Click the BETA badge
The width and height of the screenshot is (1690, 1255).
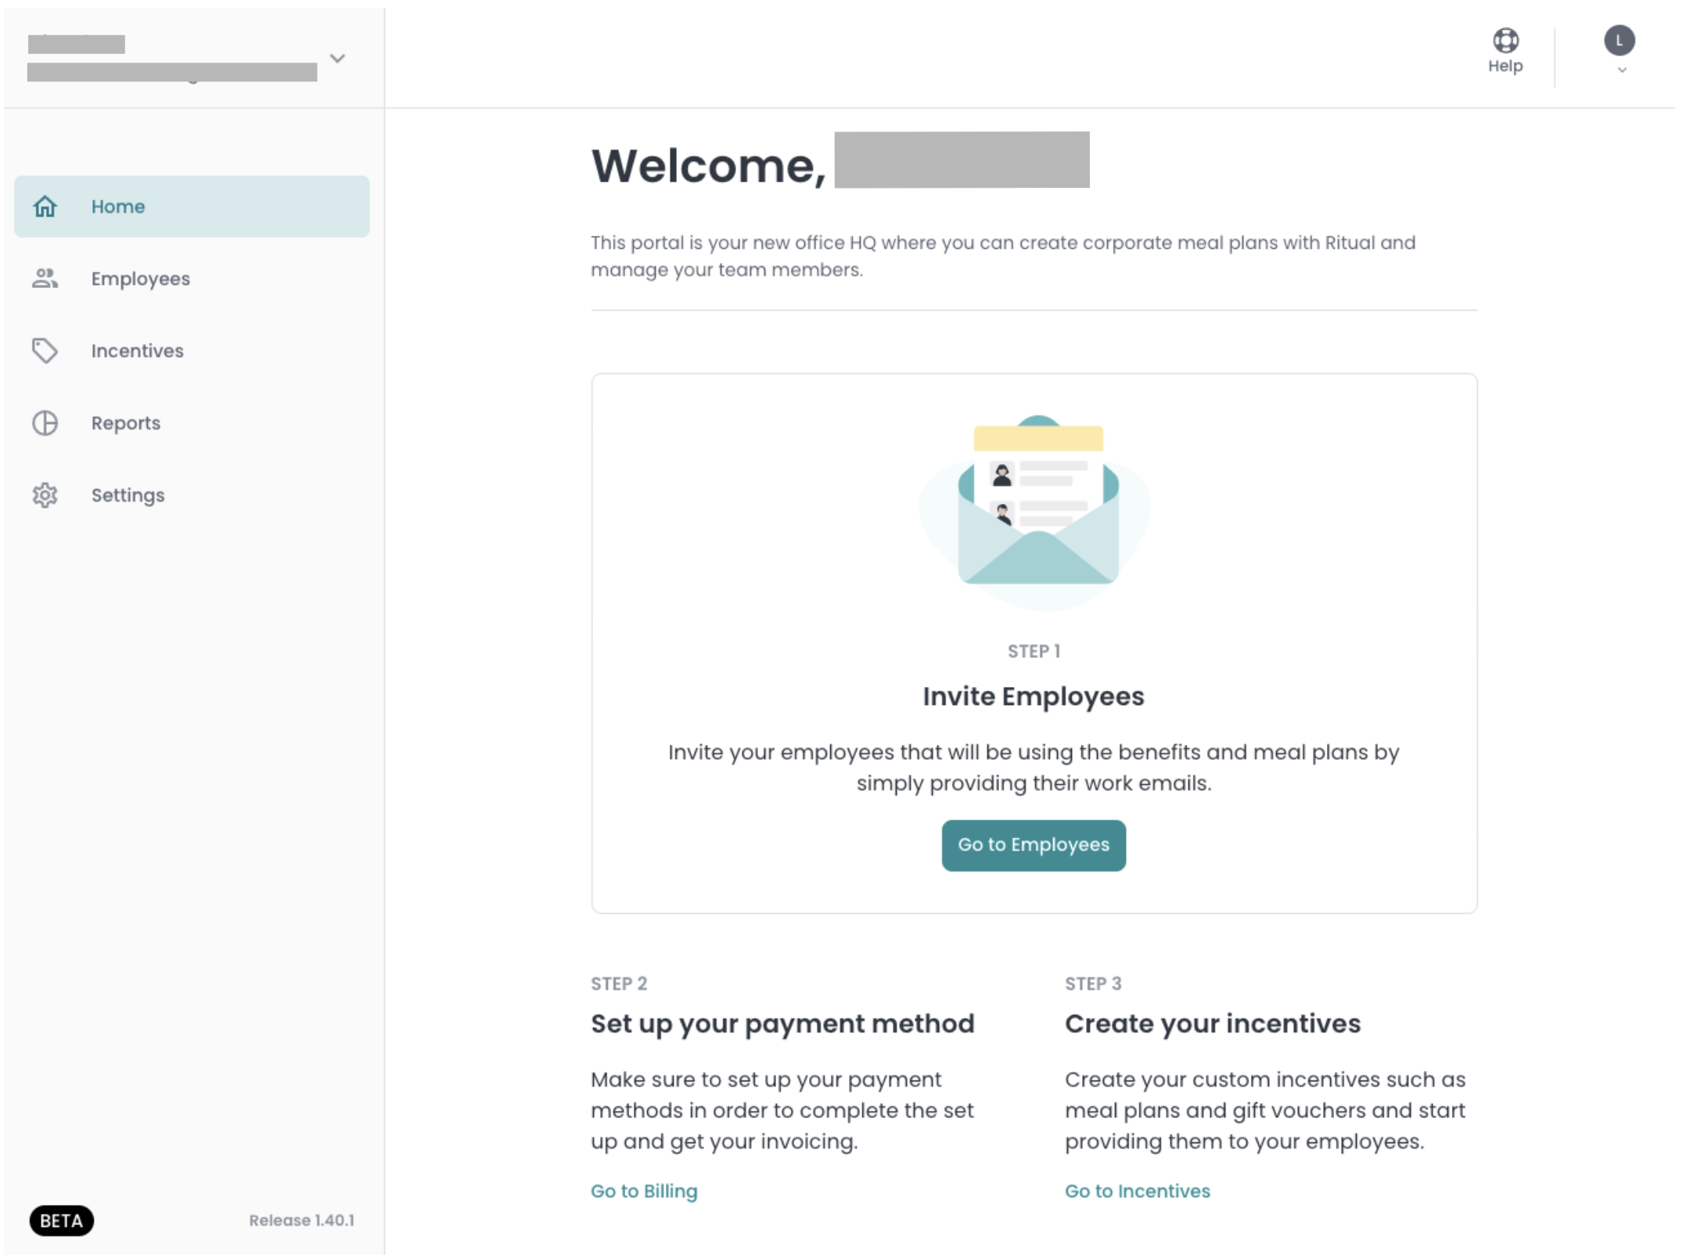pos(61,1221)
